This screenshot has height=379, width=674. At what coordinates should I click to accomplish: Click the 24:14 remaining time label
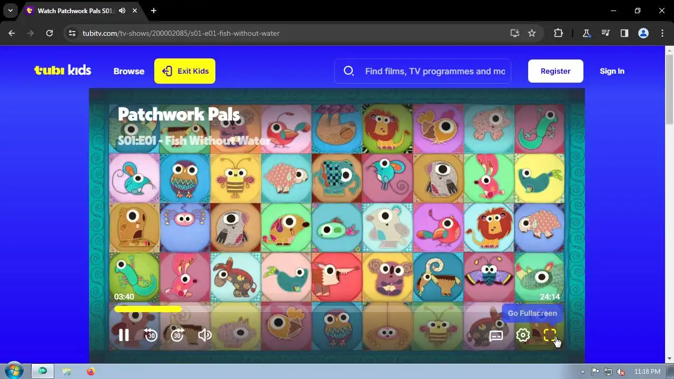point(550,297)
